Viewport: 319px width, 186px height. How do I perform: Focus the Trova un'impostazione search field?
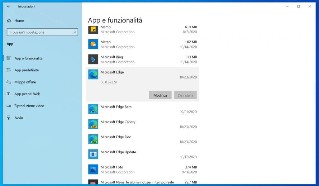coord(39,32)
